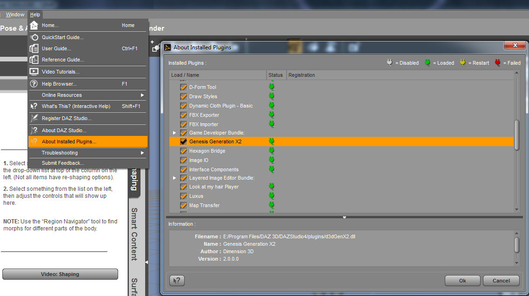Select the Look at my hair Player row
529x296 pixels.
pos(342,187)
